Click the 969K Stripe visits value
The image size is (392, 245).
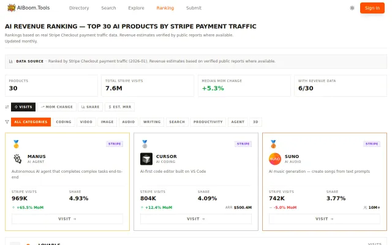20,198
